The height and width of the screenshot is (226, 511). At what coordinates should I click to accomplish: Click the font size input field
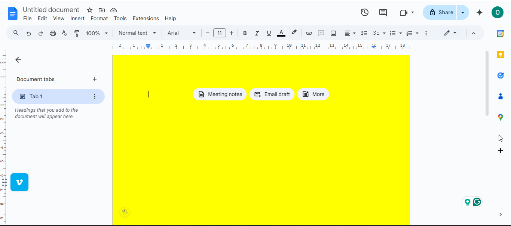(x=220, y=33)
